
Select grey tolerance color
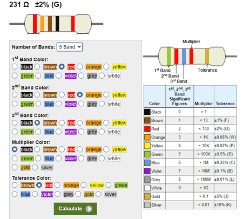pos(58,194)
